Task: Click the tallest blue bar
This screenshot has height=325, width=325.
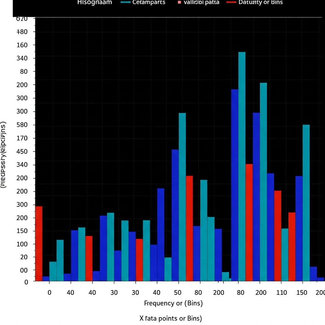Action: click(x=235, y=184)
